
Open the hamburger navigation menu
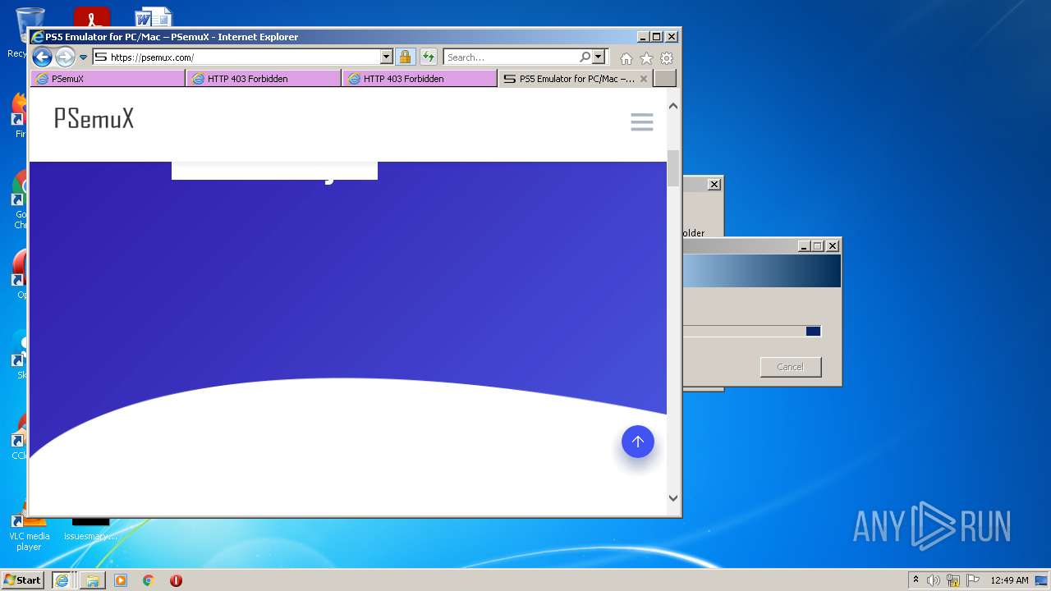[642, 122]
